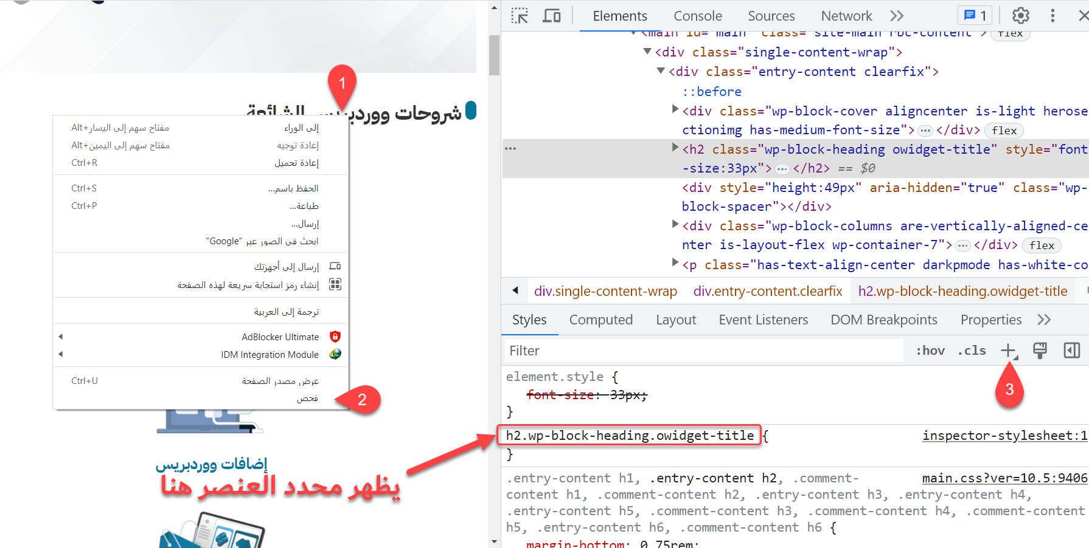Choose 'إلى الوراء' from context menu

point(201,128)
